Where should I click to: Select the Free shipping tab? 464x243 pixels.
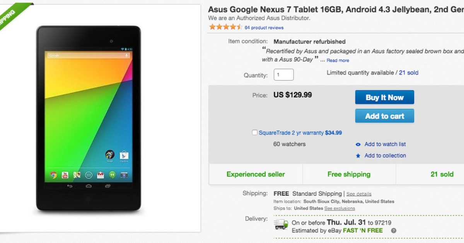pos(349,174)
